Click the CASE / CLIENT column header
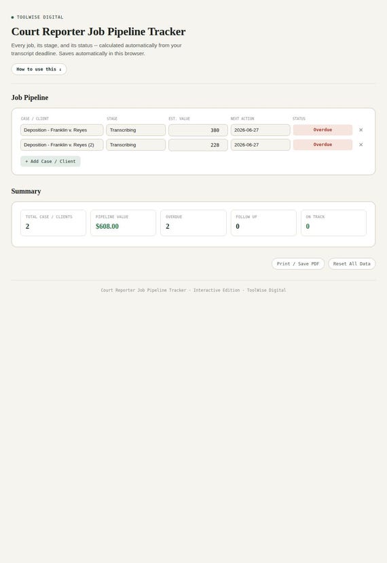 click(x=35, y=118)
